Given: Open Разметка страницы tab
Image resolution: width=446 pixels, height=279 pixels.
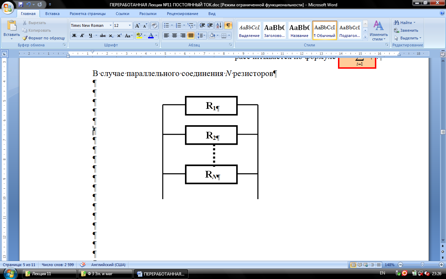Looking at the screenshot, I should coord(87,14).
